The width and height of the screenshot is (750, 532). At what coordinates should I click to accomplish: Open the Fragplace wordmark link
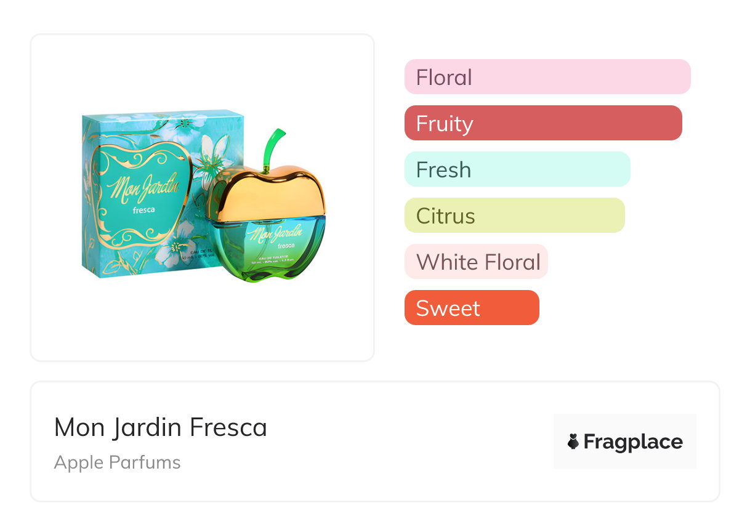point(633,442)
